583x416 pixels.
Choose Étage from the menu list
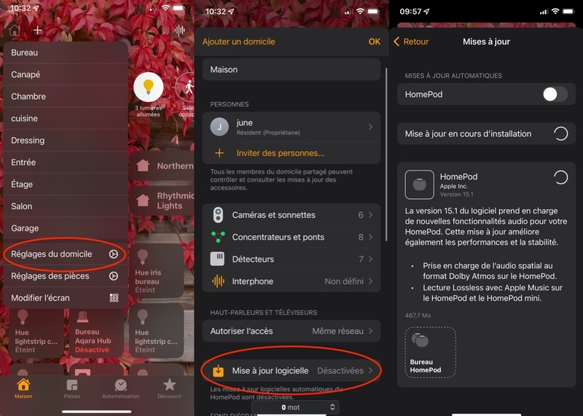pos(66,184)
